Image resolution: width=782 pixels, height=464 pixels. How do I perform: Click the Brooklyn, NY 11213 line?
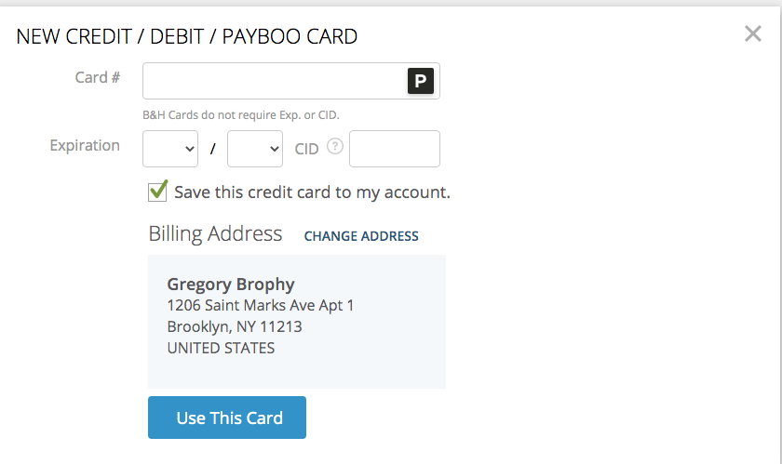pyautogui.click(x=235, y=326)
